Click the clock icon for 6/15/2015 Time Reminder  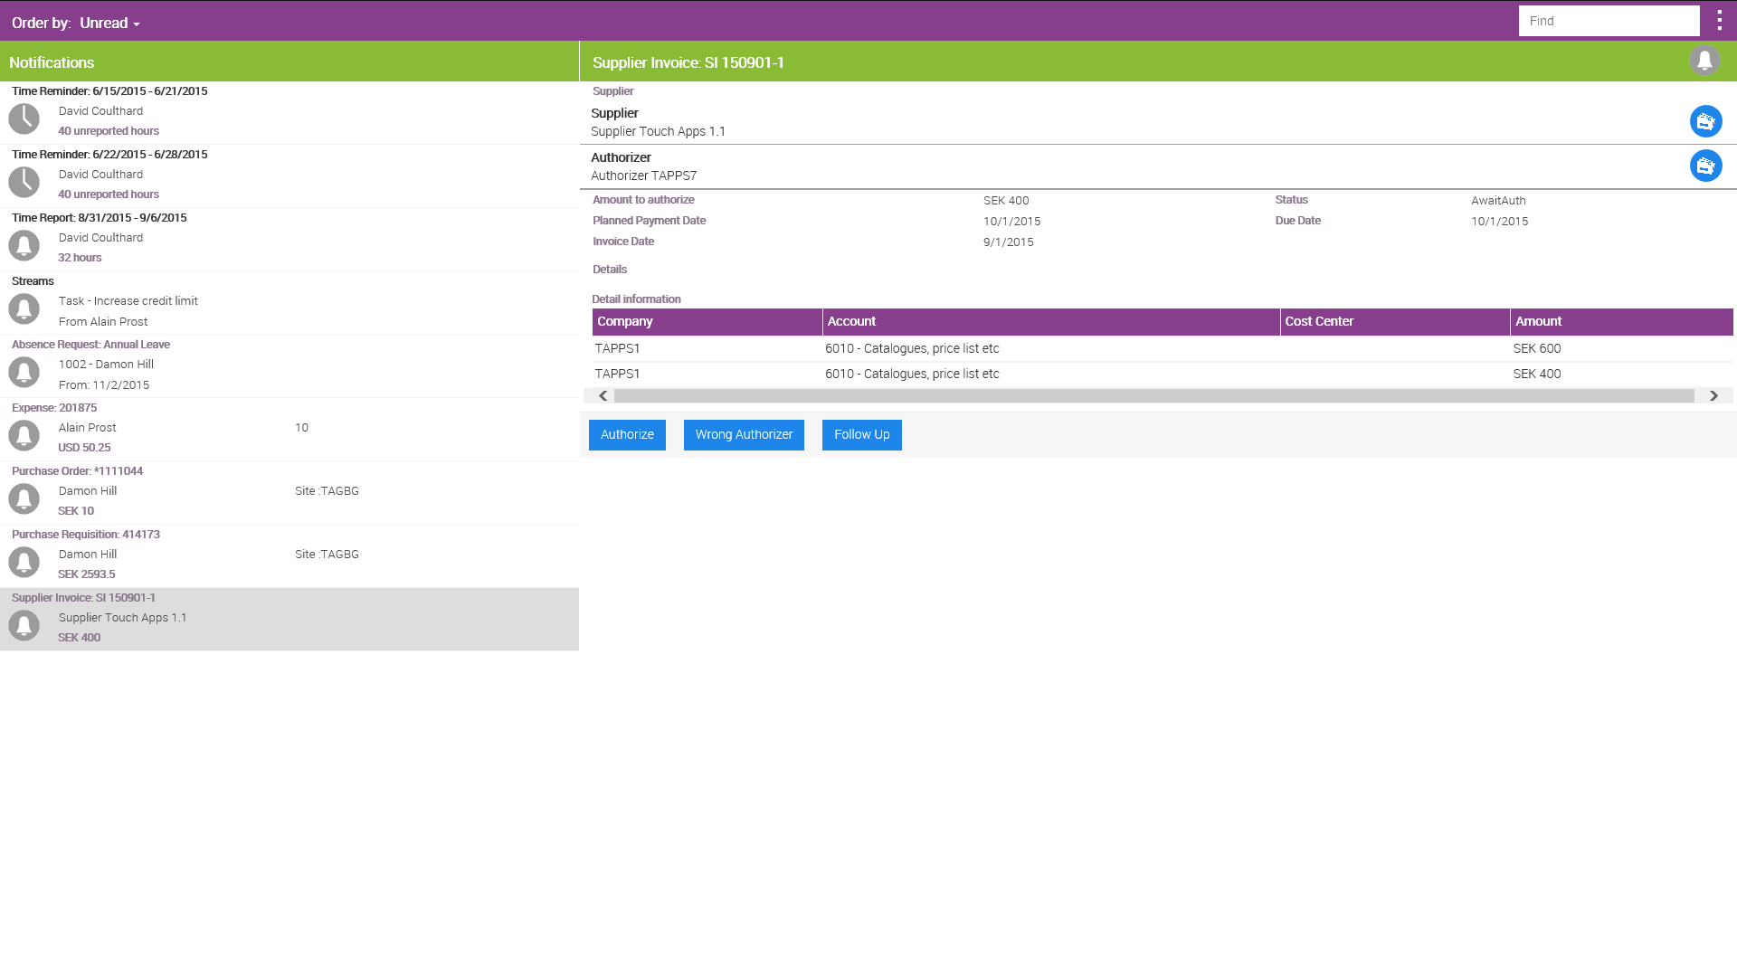24,119
